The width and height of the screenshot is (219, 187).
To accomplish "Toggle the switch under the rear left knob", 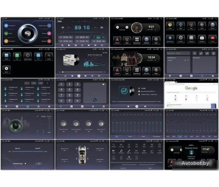I will (x=89, y=132).
